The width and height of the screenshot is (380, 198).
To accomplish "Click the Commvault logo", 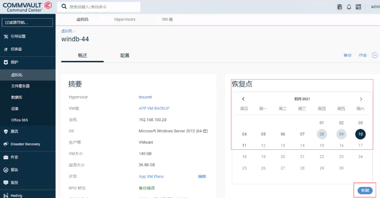I will [x=28, y=6].
